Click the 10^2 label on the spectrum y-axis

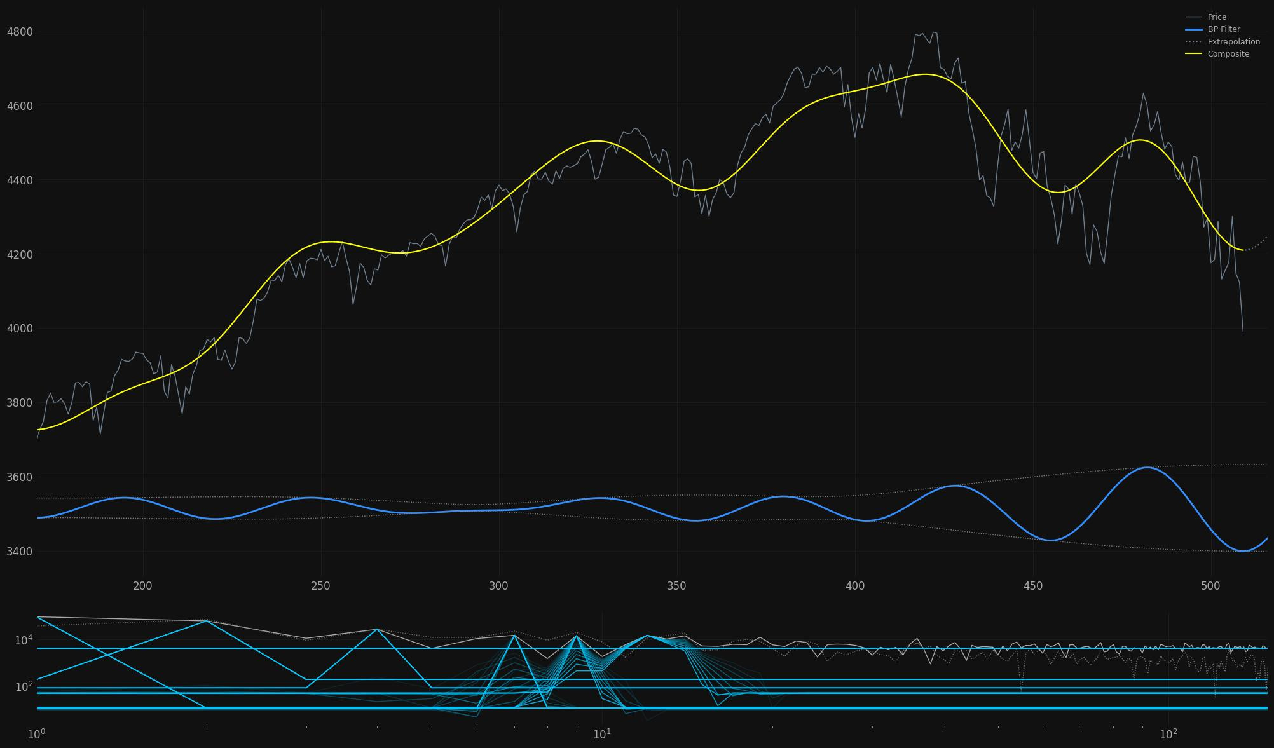24,686
